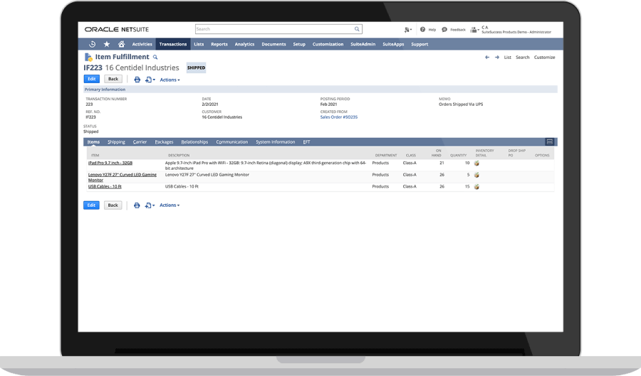Screen dimensions: 641x376
Task: Click the bottom Back button
Action: point(113,205)
